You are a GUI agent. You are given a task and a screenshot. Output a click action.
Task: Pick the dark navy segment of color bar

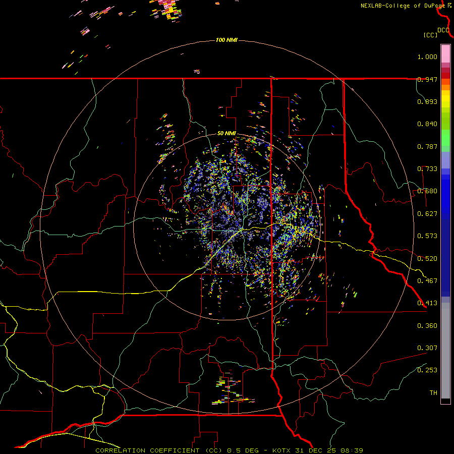[445, 258]
